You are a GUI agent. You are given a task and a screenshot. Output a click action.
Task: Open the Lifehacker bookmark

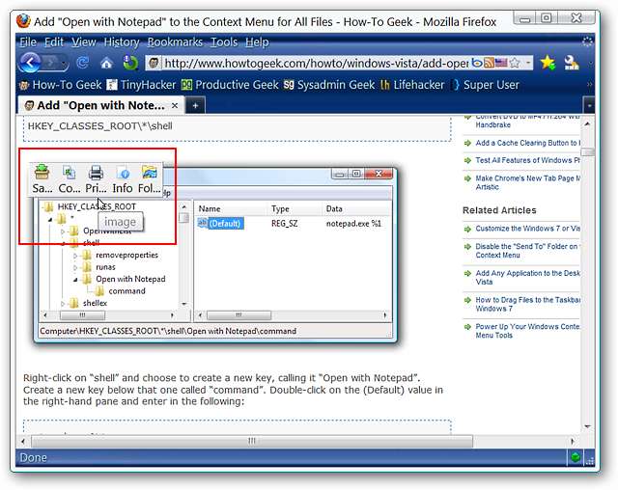point(412,85)
